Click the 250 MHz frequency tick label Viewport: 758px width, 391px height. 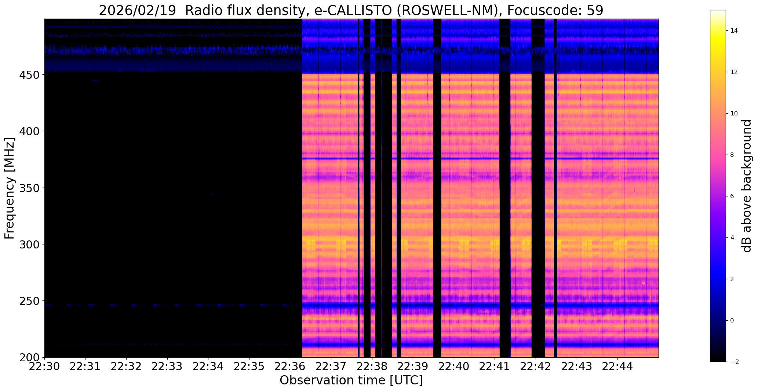pyautogui.click(x=30, y=301)
